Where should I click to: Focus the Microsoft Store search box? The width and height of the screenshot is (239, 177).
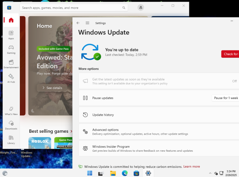74,8
